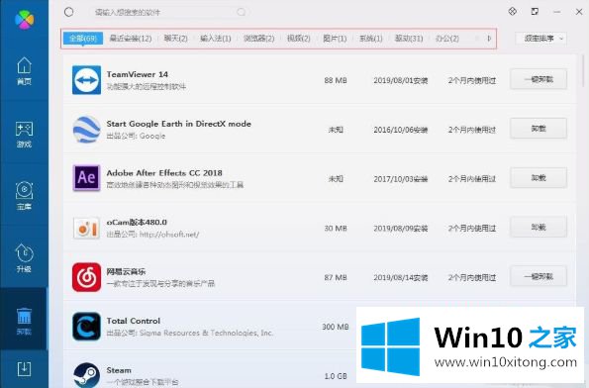Select the 浏览器(2) tab

(258, 39)
